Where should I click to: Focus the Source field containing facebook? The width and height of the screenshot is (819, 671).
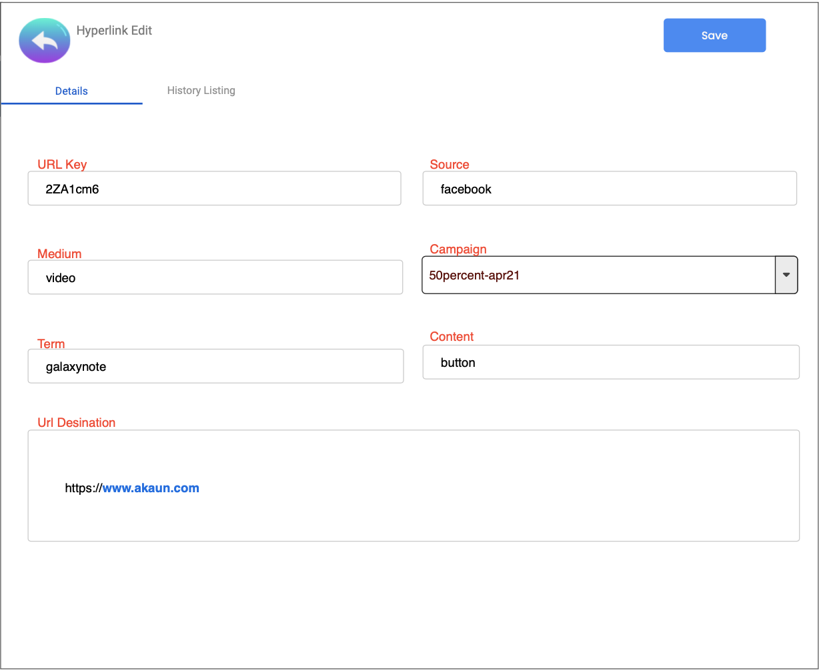tap(610, 189)
